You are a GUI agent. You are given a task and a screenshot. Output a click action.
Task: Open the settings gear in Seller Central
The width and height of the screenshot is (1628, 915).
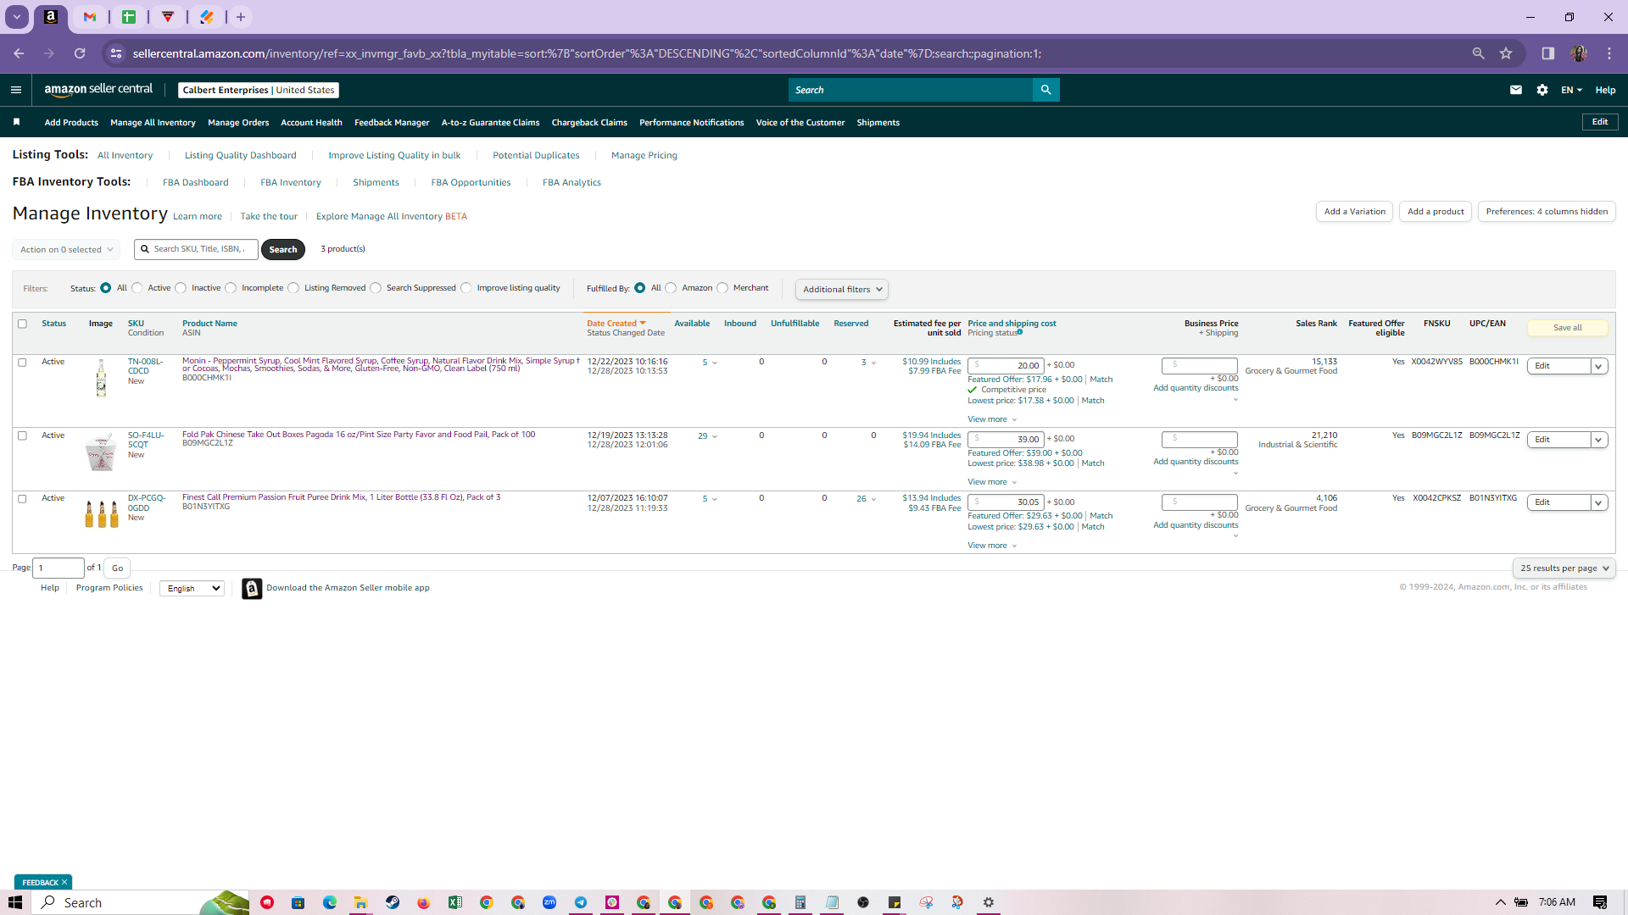[x=1542, y=90]
